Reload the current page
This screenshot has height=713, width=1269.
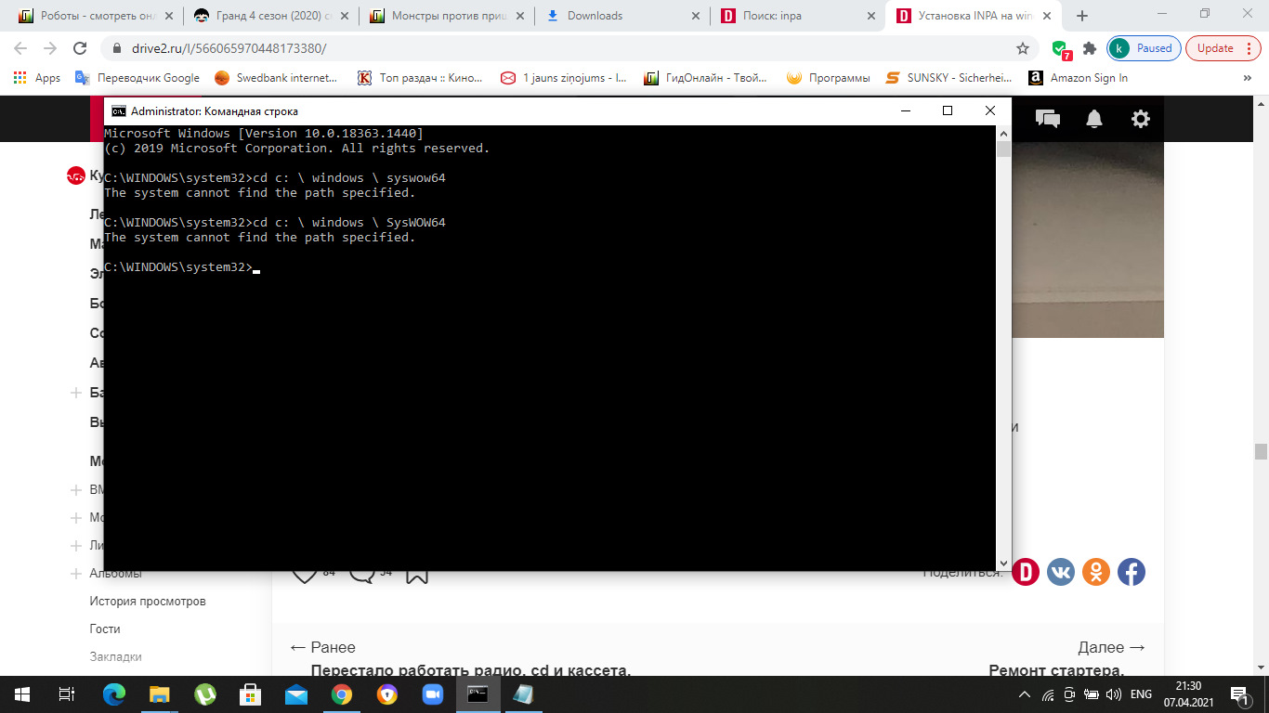click(80, 48)
